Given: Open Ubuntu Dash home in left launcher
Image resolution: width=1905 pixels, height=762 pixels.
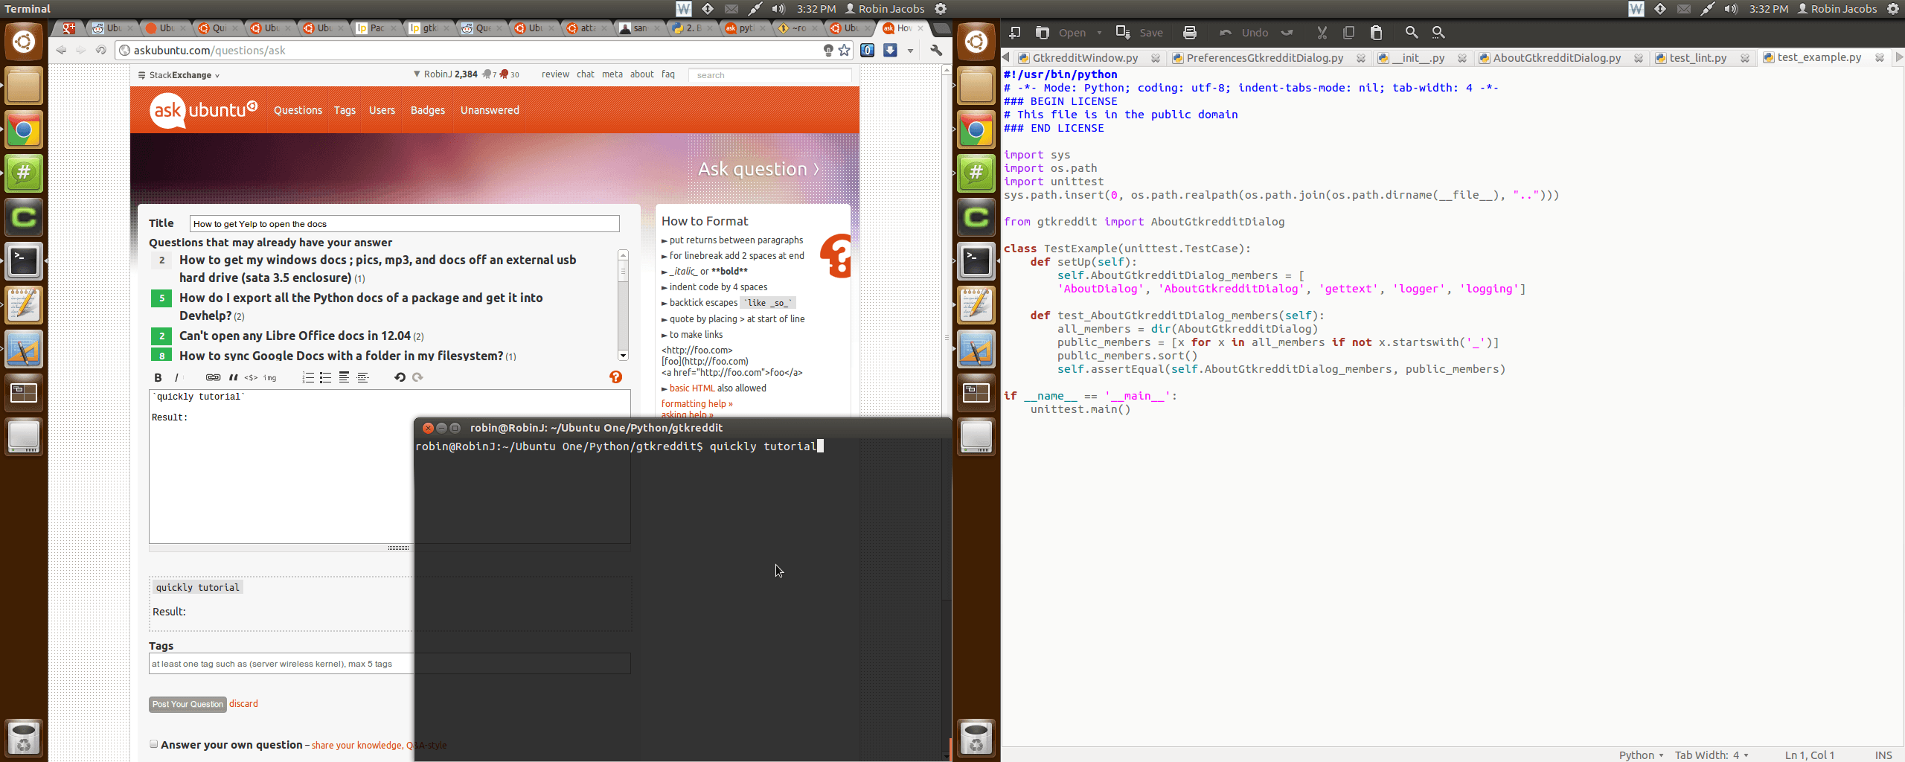Looking at the screenshot, I should (x=24, y=42).
